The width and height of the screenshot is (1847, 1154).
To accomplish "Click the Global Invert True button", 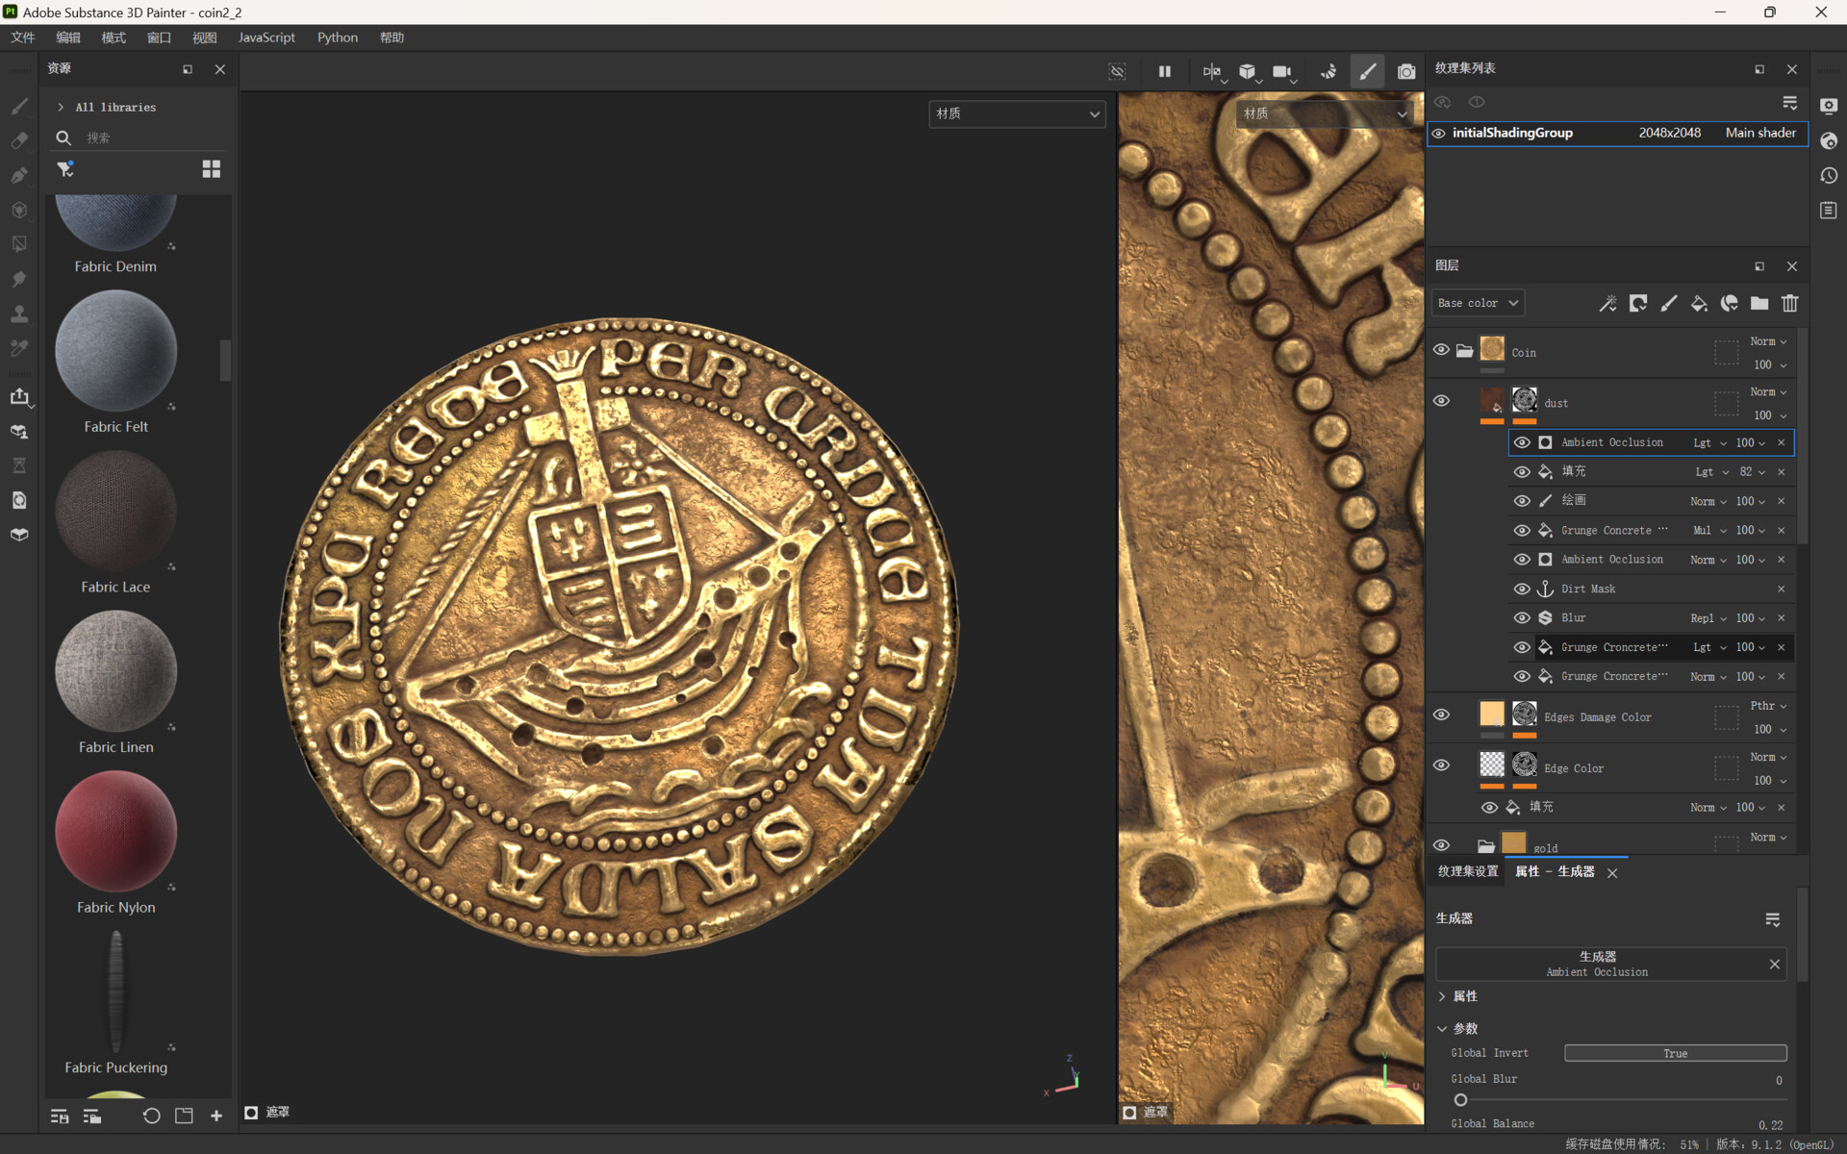I will (1674, 1053).
